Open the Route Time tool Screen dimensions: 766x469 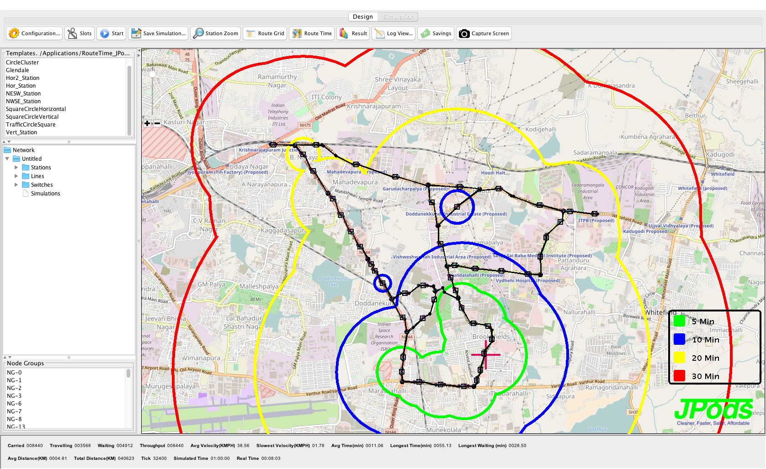[297, 33]
